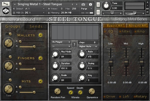Select the Filter effect tab

(124, 31)
